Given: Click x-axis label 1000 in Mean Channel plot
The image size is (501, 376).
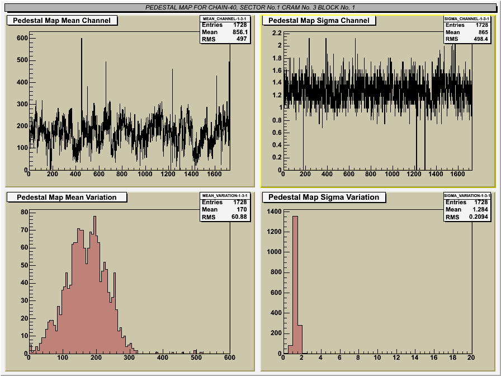Looking at the screenshot, I should [145, 174].
